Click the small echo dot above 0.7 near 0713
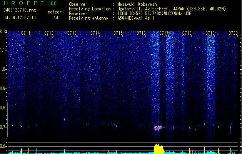 (x=65, y=119)
